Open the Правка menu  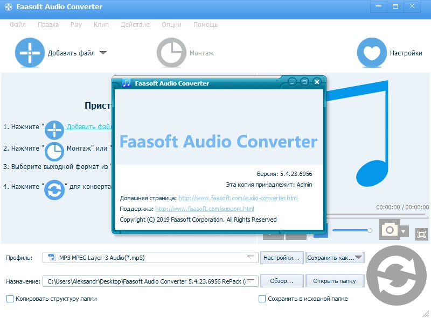(48, 25)
